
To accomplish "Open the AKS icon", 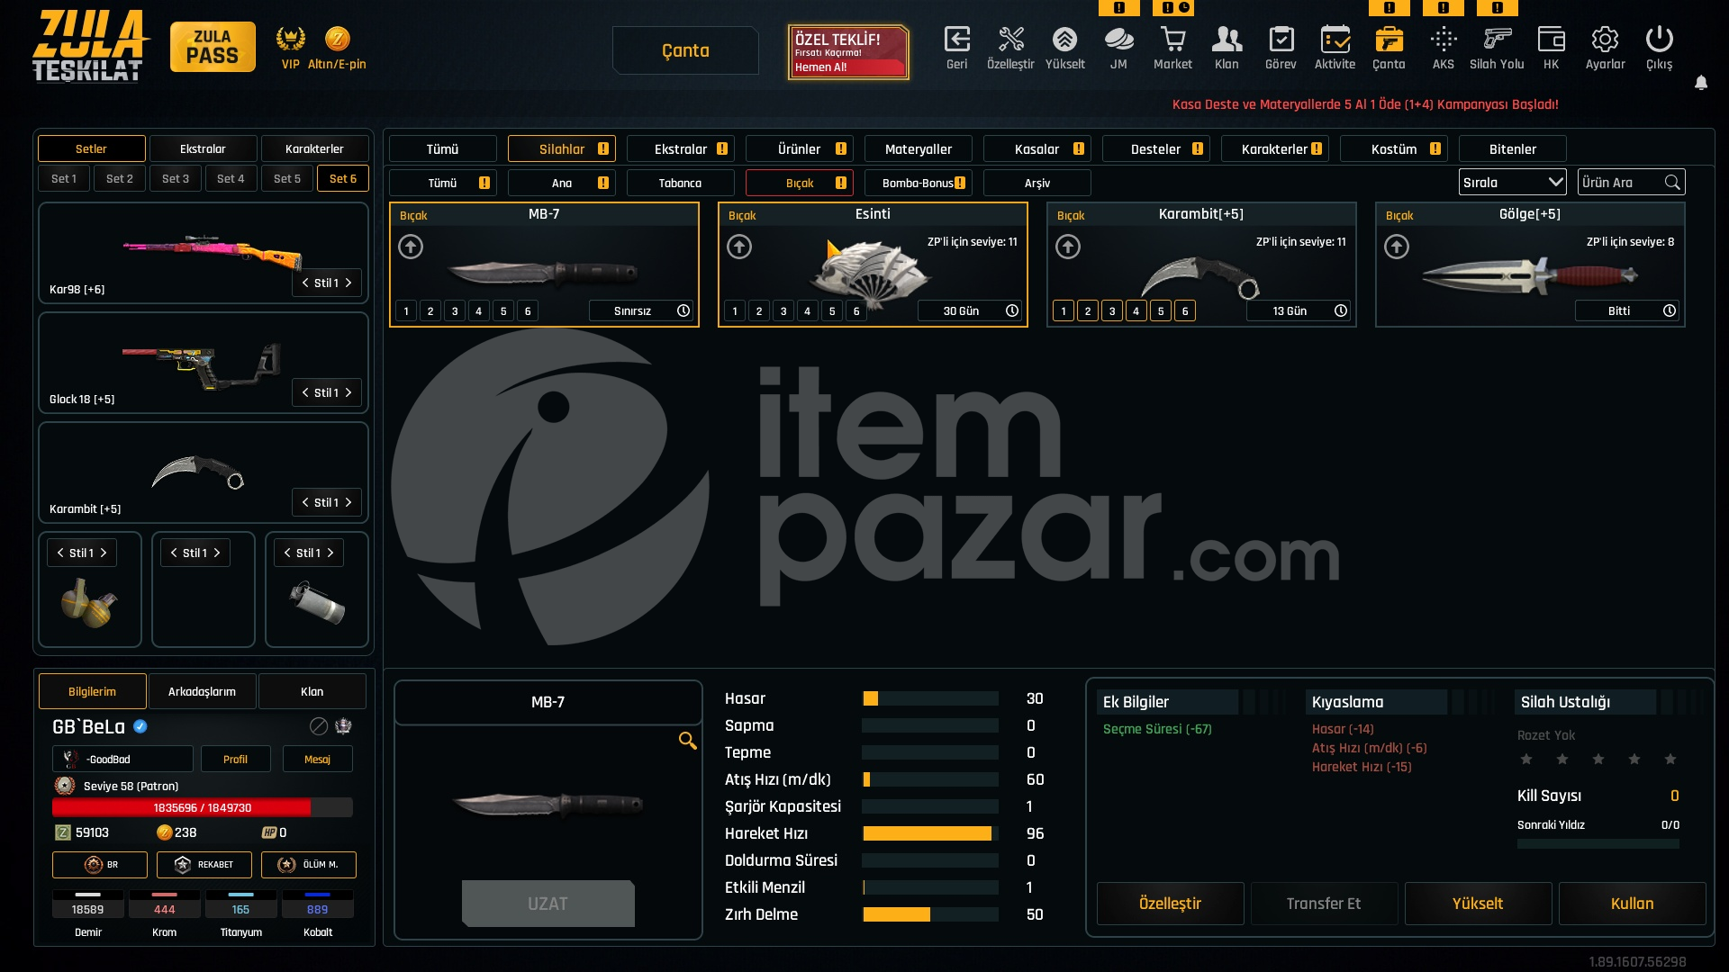I will pos(1444,40).
